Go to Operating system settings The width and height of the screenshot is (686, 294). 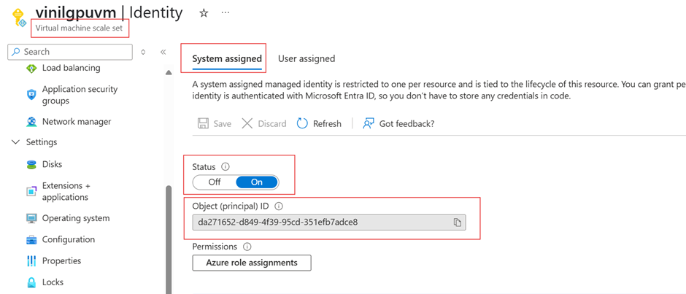pyautogui.click(x=75, y=218)
